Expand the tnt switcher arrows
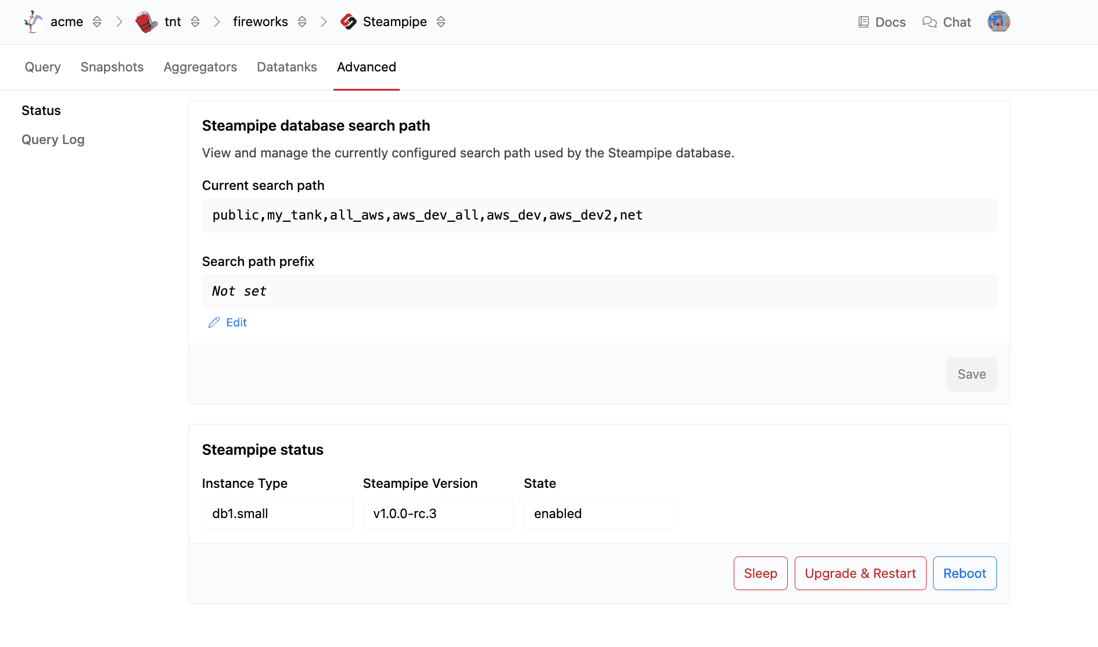This screenshot has width=1098, height=647. click(x=195, y=22)
